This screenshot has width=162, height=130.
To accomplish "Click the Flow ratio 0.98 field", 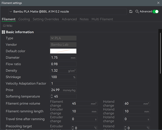I will 63,64.
